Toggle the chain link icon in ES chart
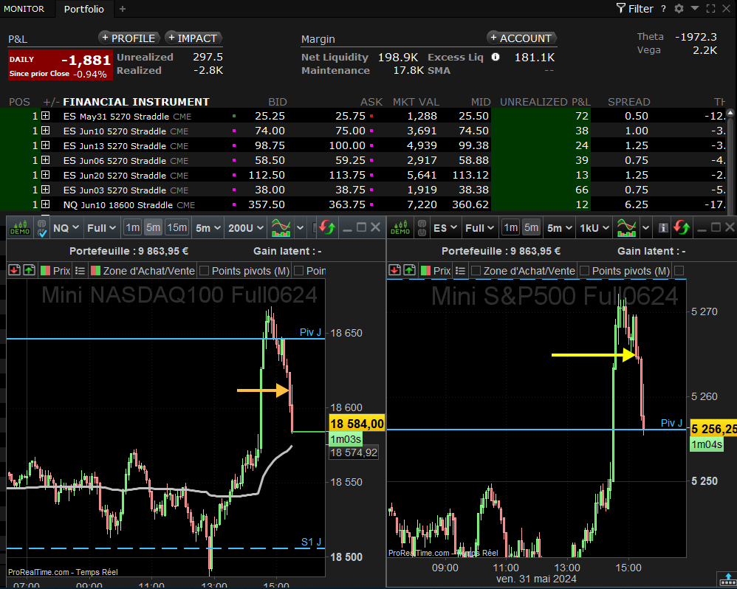Screen dimensions: 737x589 point(422,228)
